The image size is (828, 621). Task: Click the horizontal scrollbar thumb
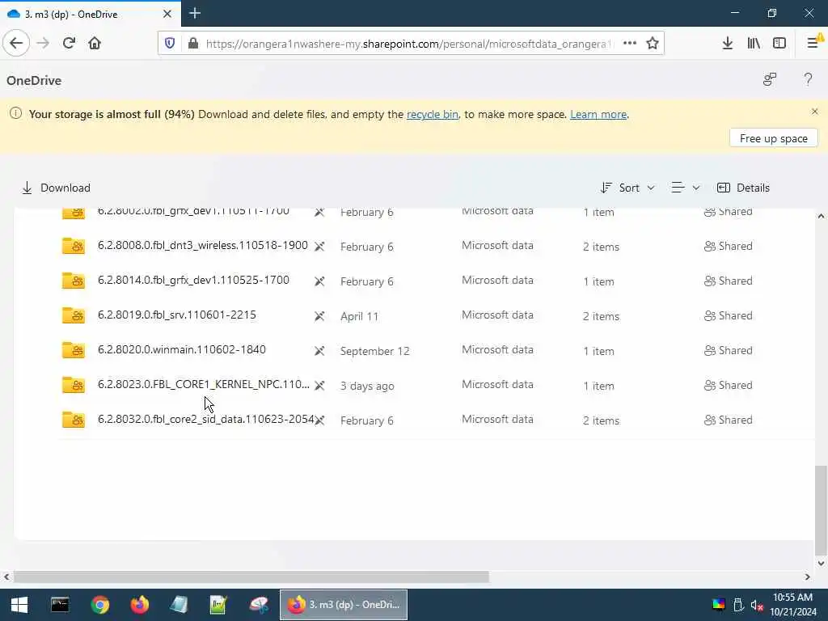(251, 577)
